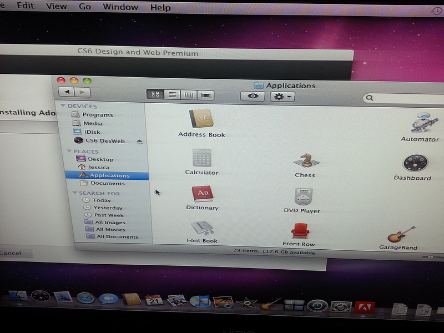Open the Adobe installer icon in Dock
Screen dimensions: 444x333
[365, 307]
